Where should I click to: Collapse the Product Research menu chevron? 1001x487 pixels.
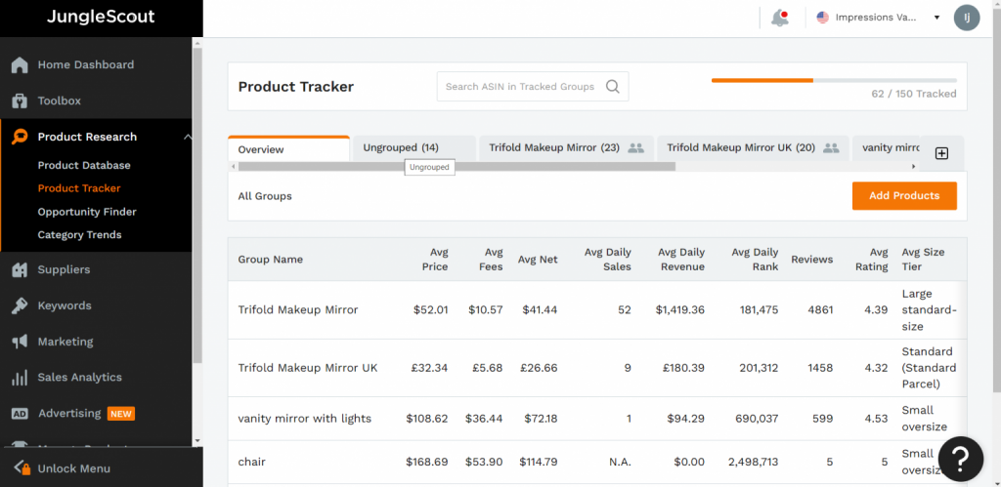(x=187, y=137)
